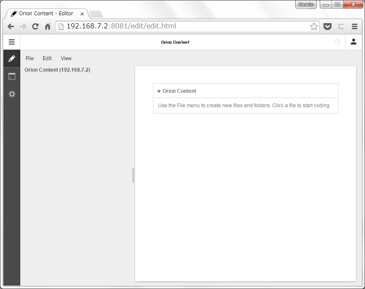Open the Orion Editor with the pencil icon
The width and height of the screenshot is (365, 289).
point(11,58)
